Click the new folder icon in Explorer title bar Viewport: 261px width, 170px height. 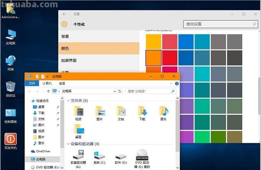click(43, 76)
